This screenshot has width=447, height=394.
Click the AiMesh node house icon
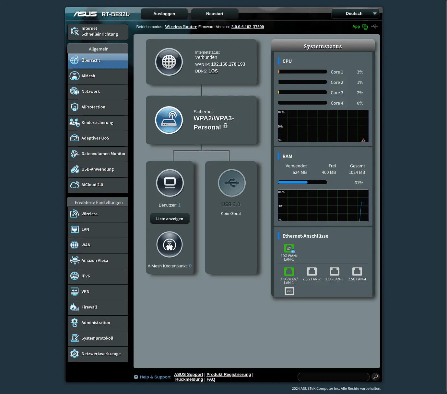tap(170, 244)
